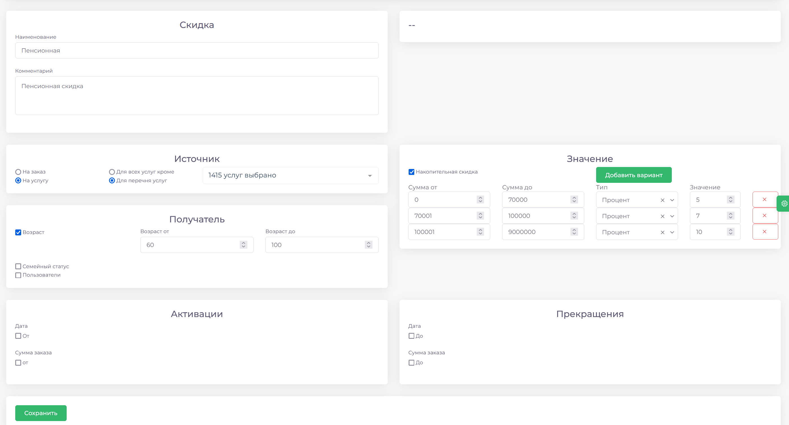Open the 1415 услуг выбрано dropdown
This screenshot has width=789, height=425.
[290, 175]
